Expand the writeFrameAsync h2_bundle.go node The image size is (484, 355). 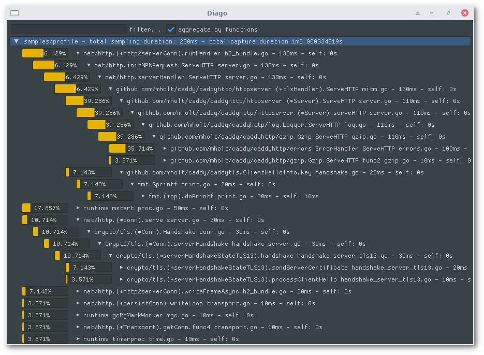[78, 291]
